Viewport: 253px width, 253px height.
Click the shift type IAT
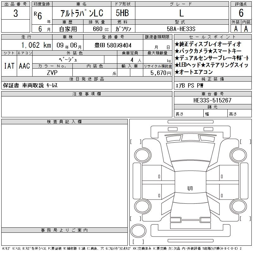pyautogui.click(x=9, y=66)
